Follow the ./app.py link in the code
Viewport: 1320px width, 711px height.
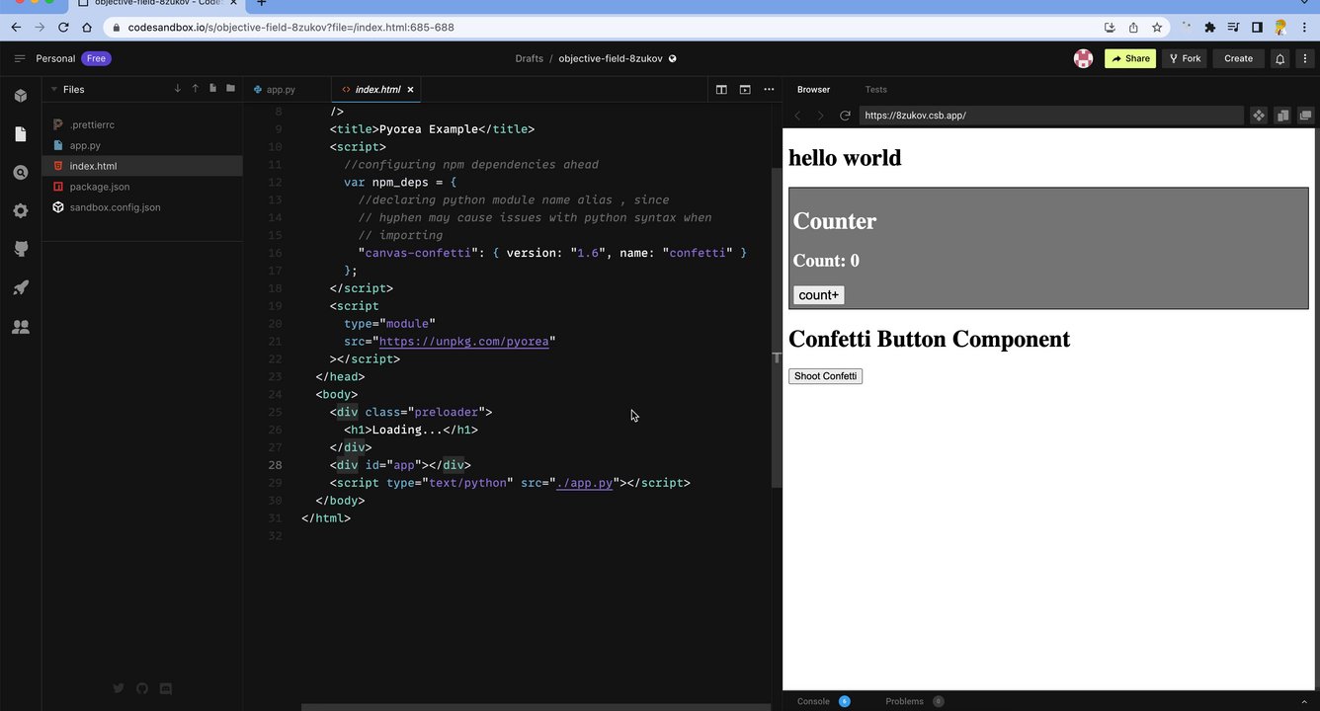pyautogui.click(x=584, y=483)
